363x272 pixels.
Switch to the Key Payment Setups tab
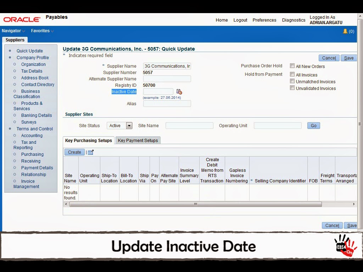[138, 140]
